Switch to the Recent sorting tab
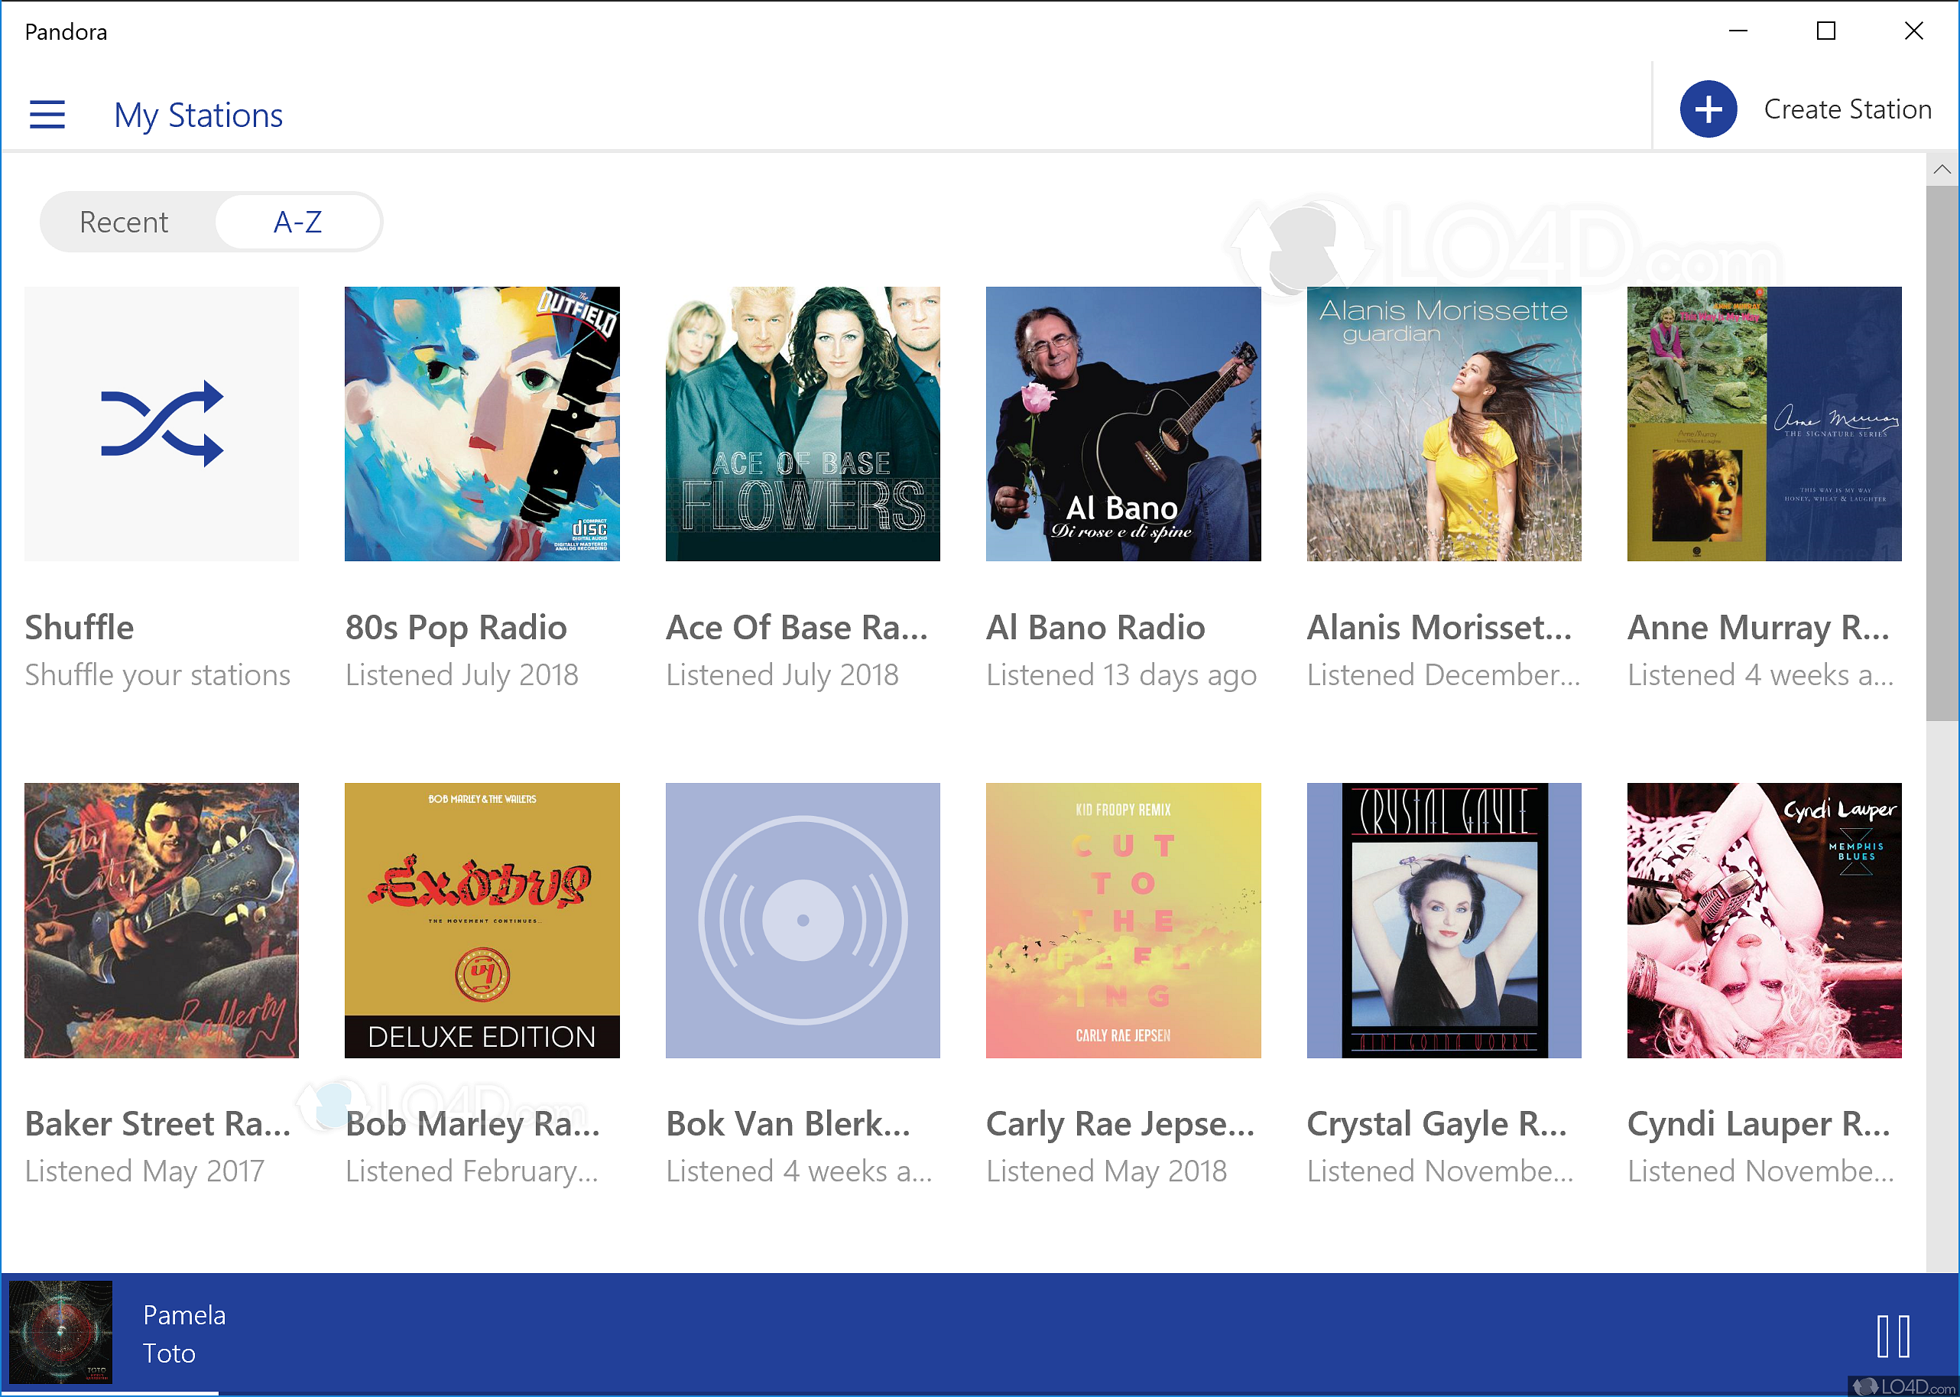Viewport: 1960px width, 1397px height. [x=124, y=222]
